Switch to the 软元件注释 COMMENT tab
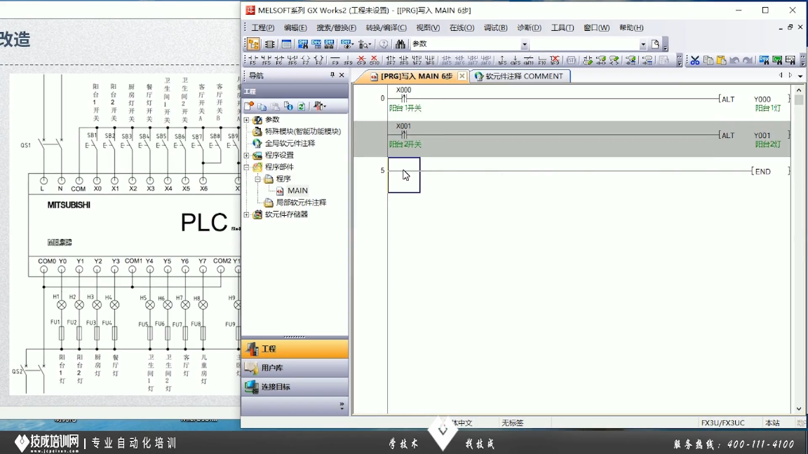808x454 pixels. pyautogui.click(x=519, y=76)
